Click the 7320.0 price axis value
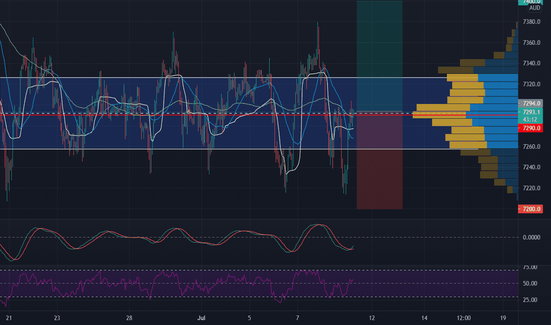The width and height of the screenshot is (551, 325). (x=531, y=84)
